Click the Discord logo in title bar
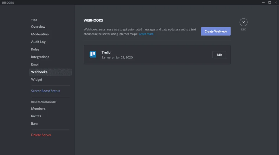Screen dimensions: 279x155 pos(8,3)
